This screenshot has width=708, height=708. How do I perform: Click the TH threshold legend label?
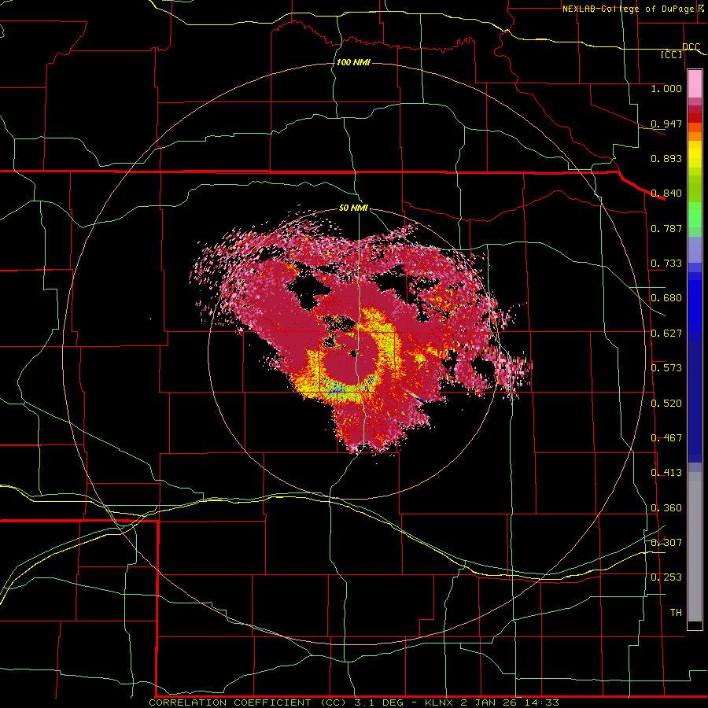coord(676,613)
